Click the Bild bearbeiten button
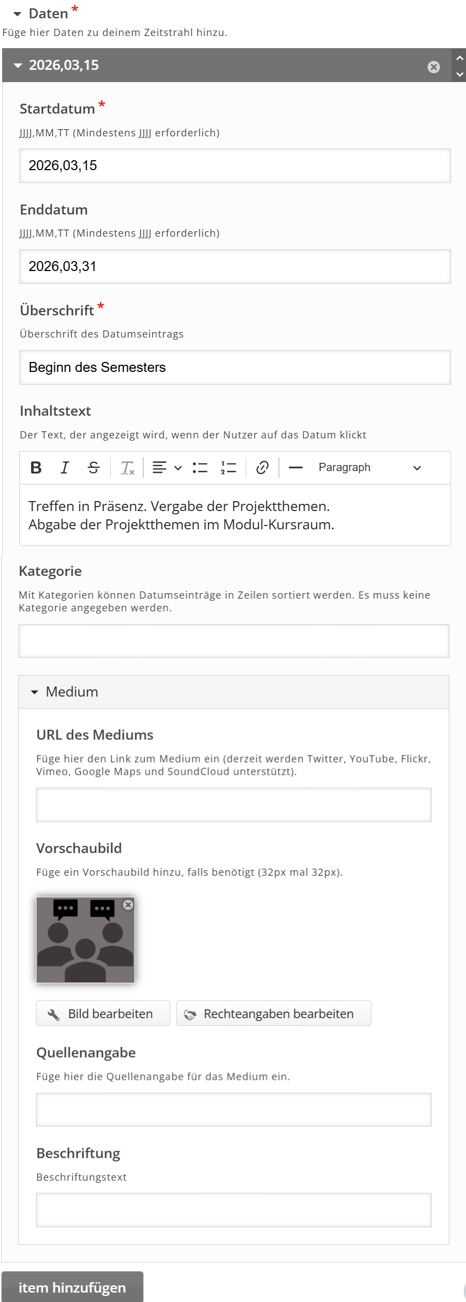This screenshot has width=466, height=1302. click(x=103, y=1014)
